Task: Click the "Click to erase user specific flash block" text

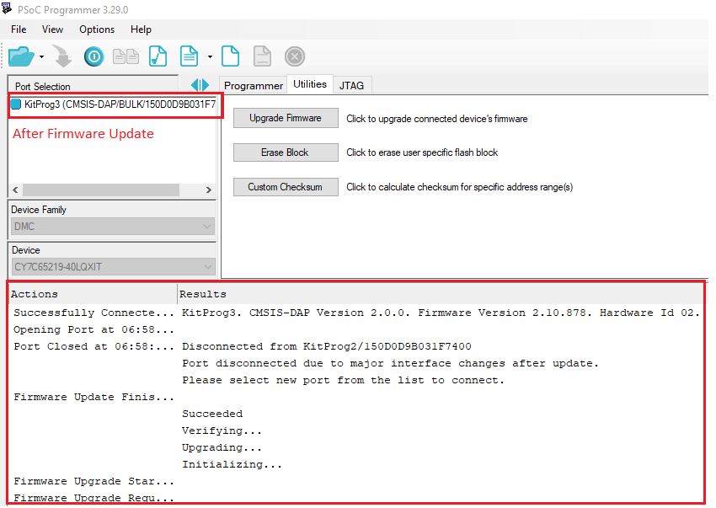Action: click(x=422, y=153)
